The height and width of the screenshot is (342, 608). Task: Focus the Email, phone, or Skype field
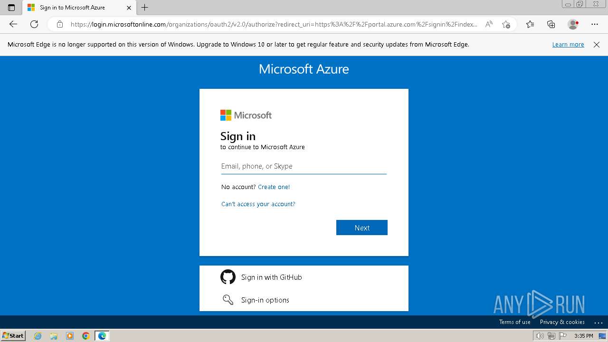tap(304, 166)
